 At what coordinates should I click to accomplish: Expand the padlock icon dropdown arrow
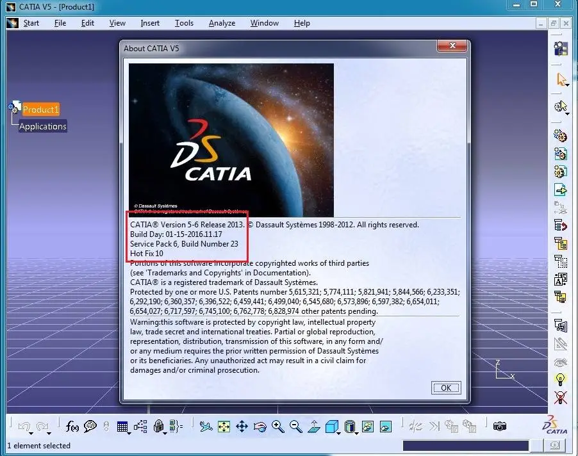[x=165, y=433]
